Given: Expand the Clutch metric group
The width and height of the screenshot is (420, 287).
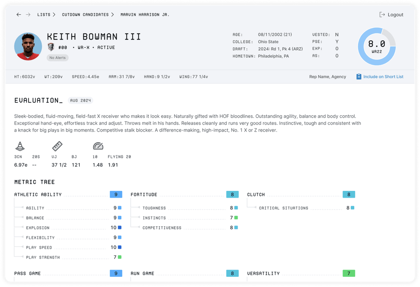Looking at the screenshot, I should tap(256, 195).
